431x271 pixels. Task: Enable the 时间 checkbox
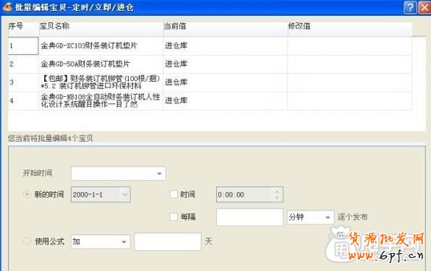(x=174, y=194)
